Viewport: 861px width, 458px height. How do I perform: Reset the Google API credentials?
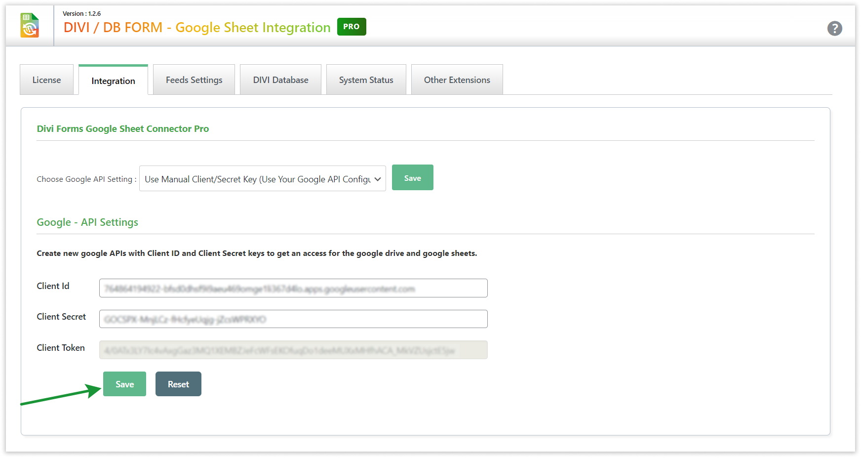pos(178,384)
